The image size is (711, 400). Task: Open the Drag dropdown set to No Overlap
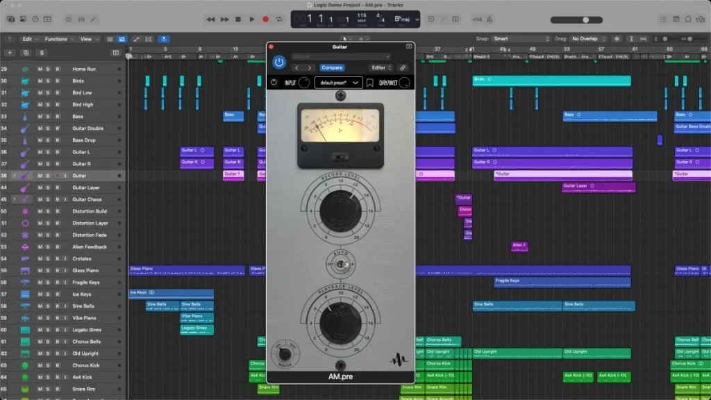588,39
